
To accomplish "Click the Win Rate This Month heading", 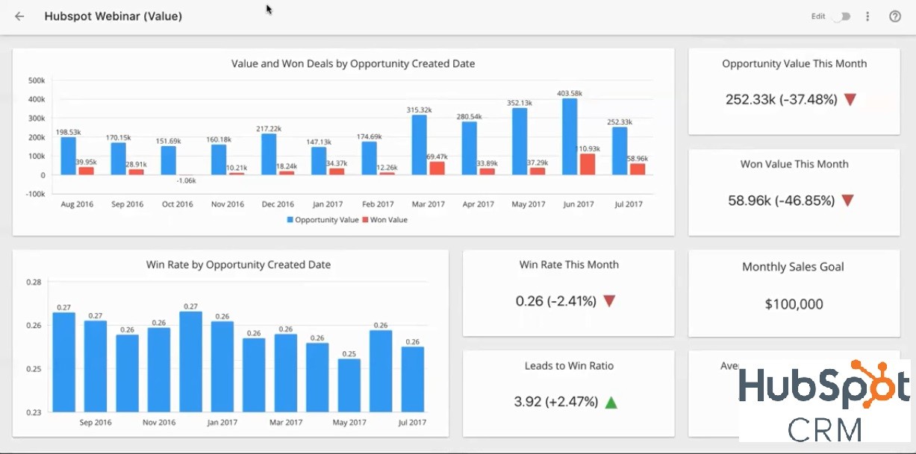I will [569, 265].
